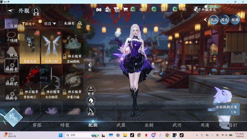
Task: Open the shopping cart store
Action: 125,10
